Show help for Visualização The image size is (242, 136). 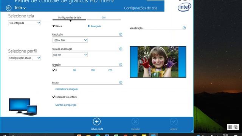click(184, 28)
